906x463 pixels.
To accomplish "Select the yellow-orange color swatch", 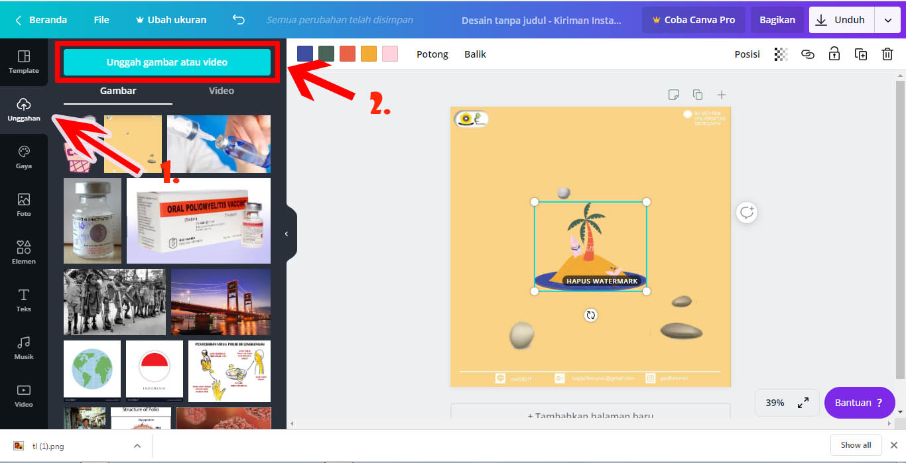I will click(369, 54).
